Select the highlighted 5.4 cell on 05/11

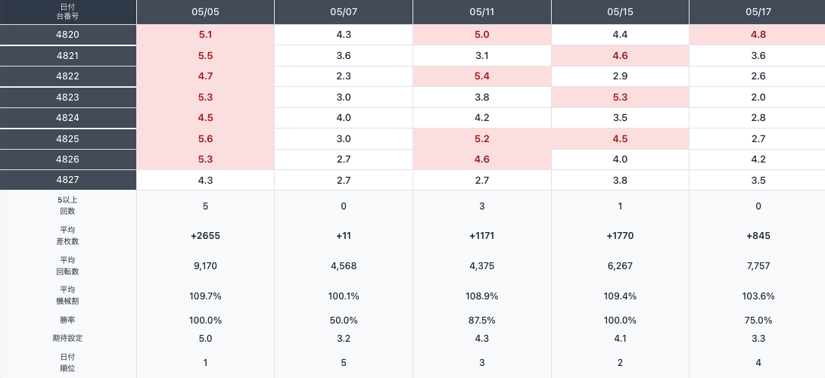(482, 76)
